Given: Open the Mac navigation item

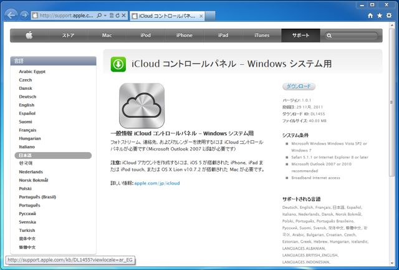Looking at the screenshot, I should tap(107, 36).
